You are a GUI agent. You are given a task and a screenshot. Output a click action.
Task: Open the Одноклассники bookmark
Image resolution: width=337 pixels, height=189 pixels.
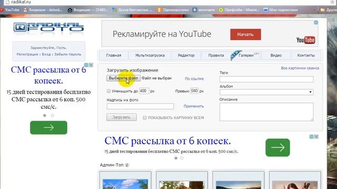point(173,10)
